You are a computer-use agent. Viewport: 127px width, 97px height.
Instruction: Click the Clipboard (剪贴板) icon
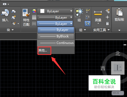point(119,12)
